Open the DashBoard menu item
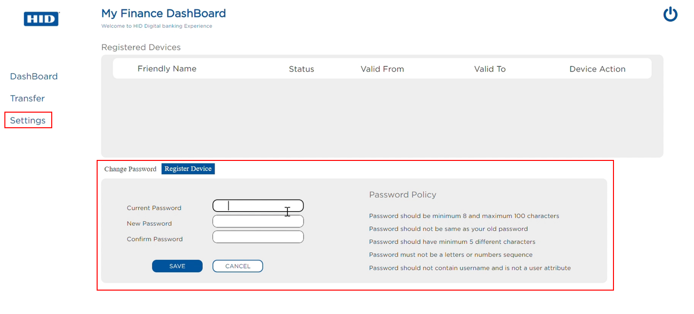This screenshot has width=694, height=314. click(34, 77)
